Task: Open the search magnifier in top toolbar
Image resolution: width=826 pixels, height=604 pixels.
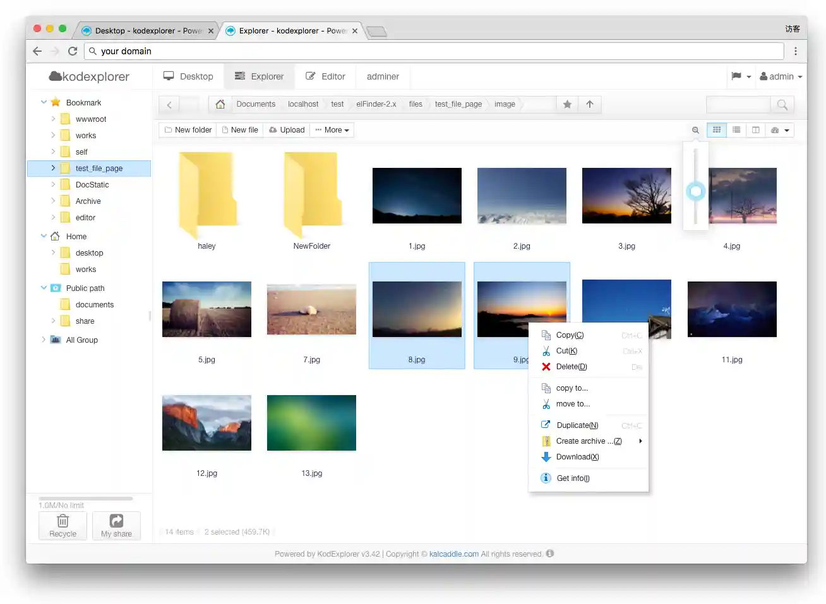Action: [x=782, y=105]
